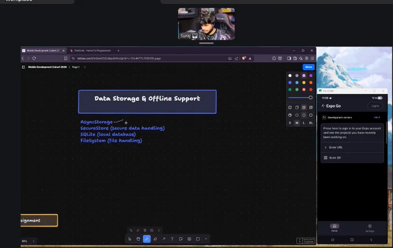The image size is (393, 248).
Task: Click the browser reload icon
Action: click(x=34, y=58)
